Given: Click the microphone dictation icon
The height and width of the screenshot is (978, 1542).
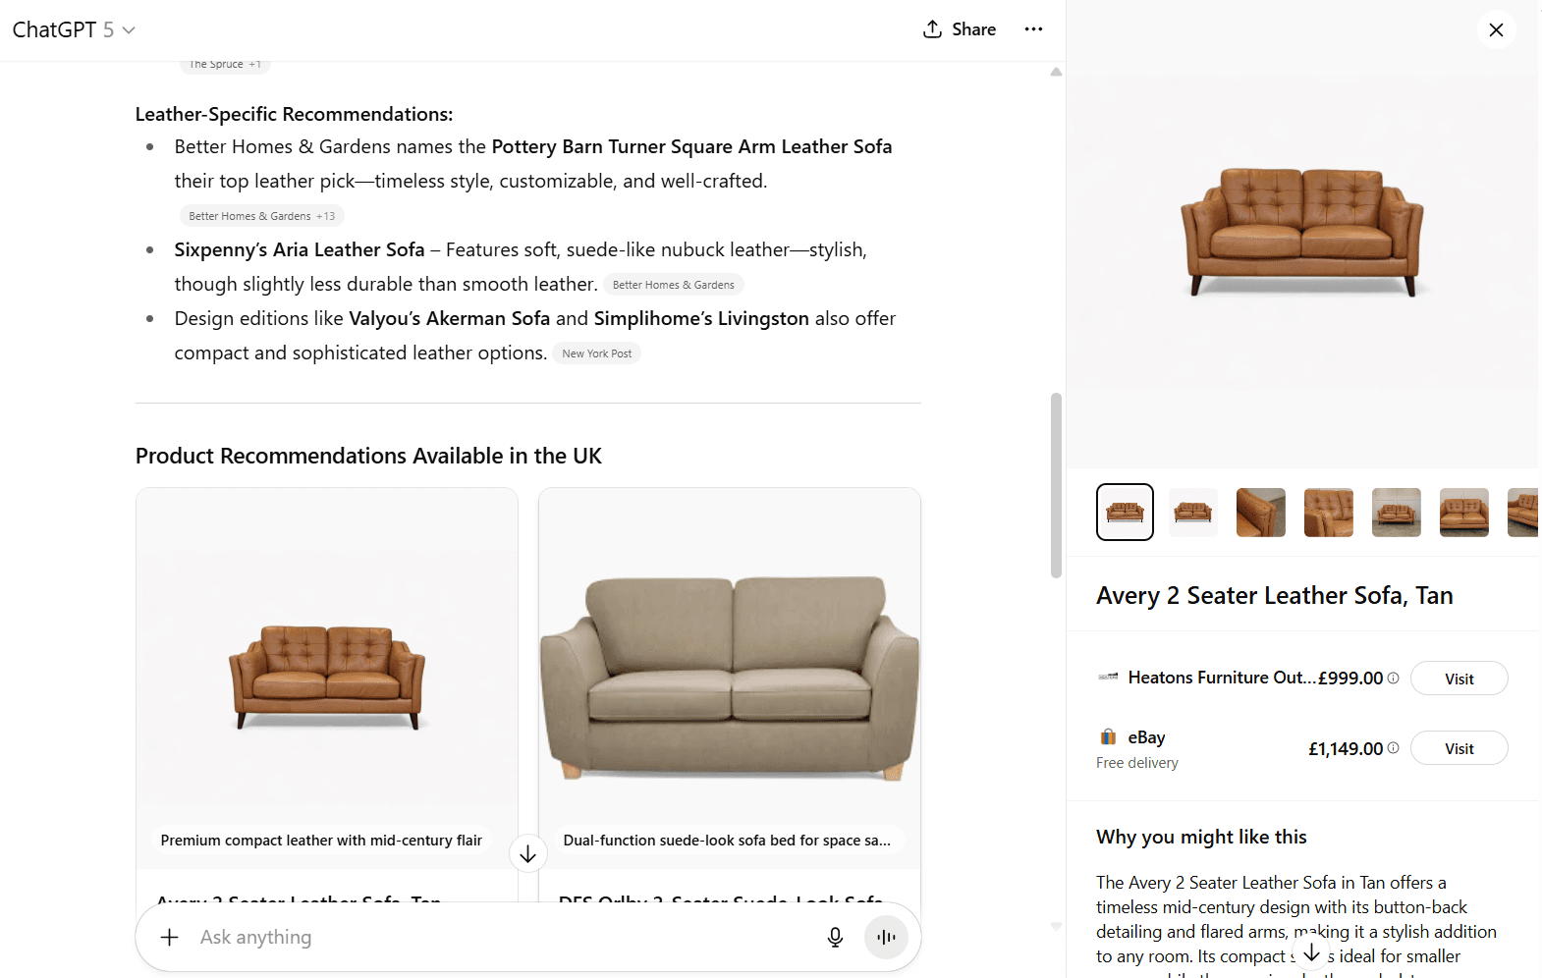Looking at the screenshot, I should click(835, 938).
